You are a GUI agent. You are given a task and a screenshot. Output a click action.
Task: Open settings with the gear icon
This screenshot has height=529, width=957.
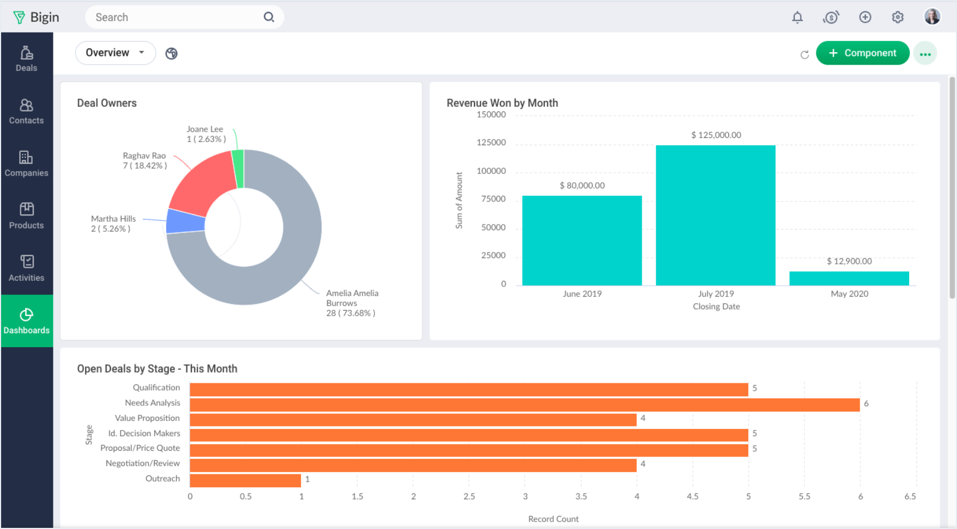tap(897, 17)
